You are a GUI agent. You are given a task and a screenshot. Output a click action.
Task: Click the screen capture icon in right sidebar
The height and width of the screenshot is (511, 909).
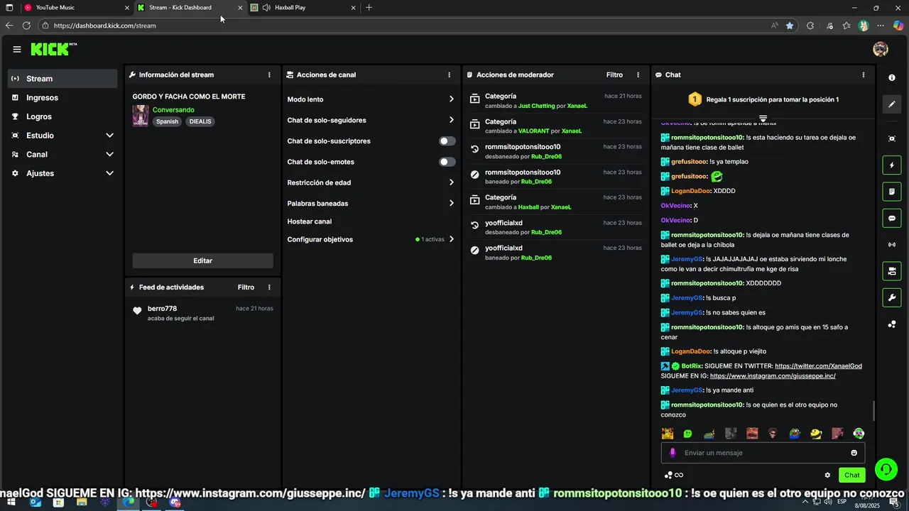point(892,138)
